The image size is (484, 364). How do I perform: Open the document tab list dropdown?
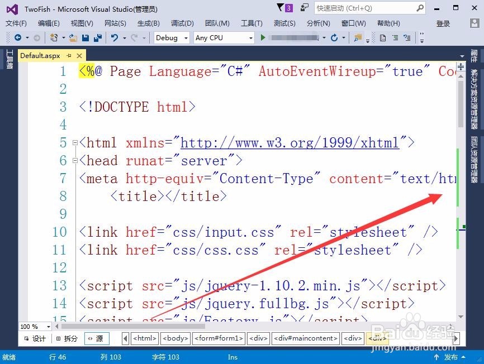pyautogui.click(x=462, y=56)
